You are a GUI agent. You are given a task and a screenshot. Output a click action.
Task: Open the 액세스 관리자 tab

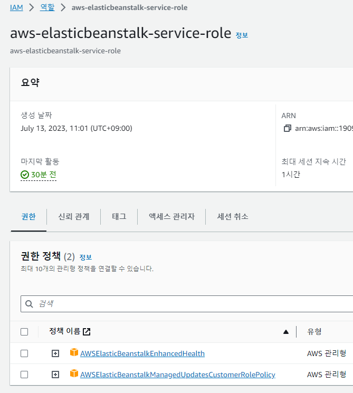coord(171,216)
